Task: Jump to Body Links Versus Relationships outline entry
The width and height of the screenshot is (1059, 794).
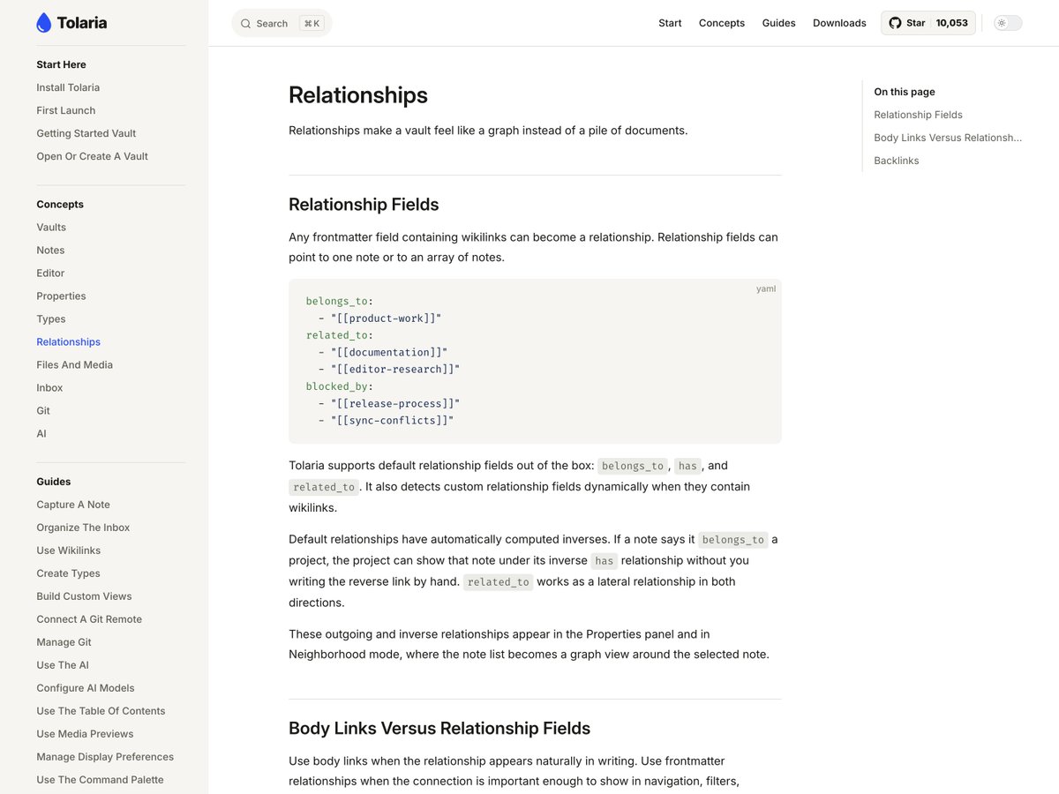Action: [948, 138]
